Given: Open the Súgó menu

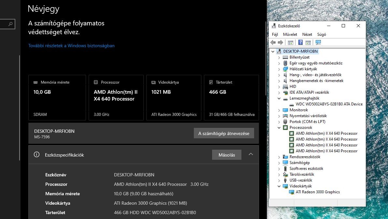Looking at the screenshot, I should click(322, 34).
